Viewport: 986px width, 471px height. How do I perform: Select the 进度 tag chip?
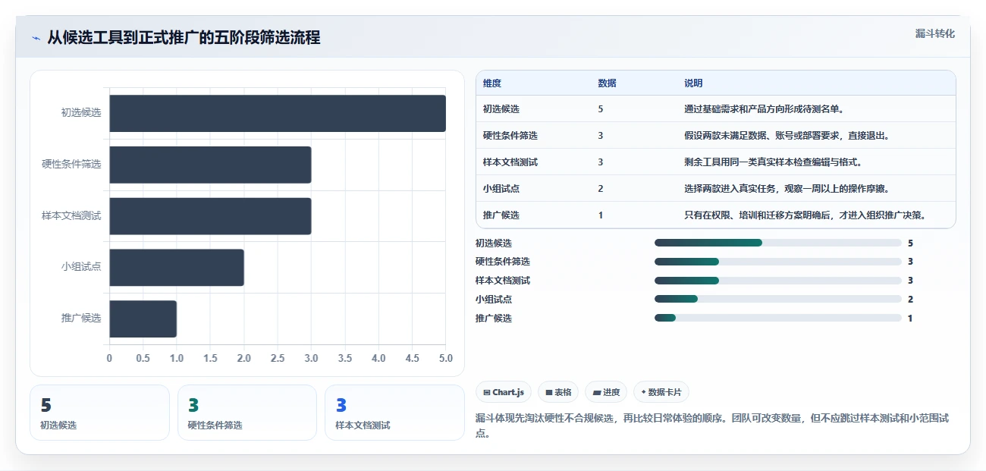[606, 392]
